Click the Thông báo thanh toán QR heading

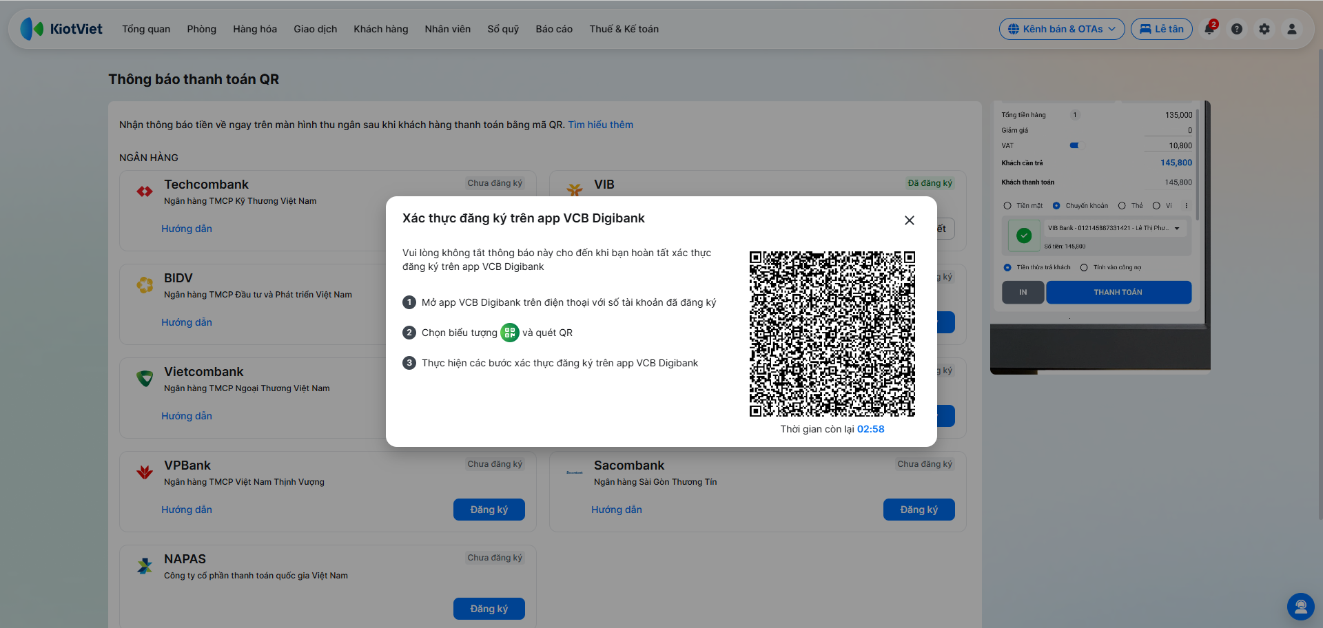point(194,79)
